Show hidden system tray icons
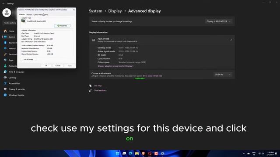 (x=244, y=154)
